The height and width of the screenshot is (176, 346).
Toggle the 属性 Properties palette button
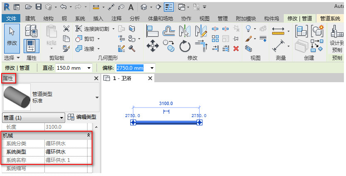coord(32,46)
